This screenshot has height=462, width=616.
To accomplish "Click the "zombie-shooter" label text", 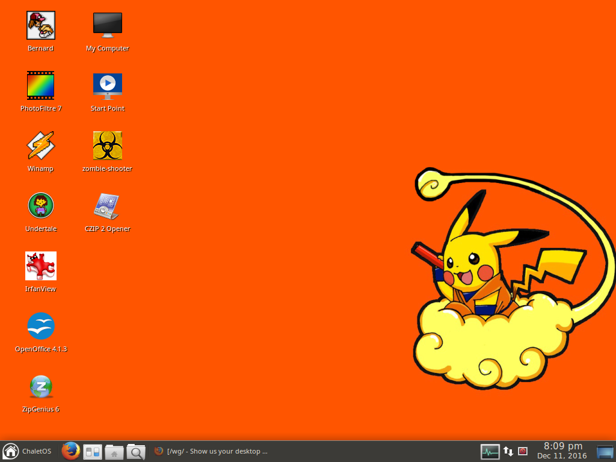I will pyautogui.click(x=107, y=168).
